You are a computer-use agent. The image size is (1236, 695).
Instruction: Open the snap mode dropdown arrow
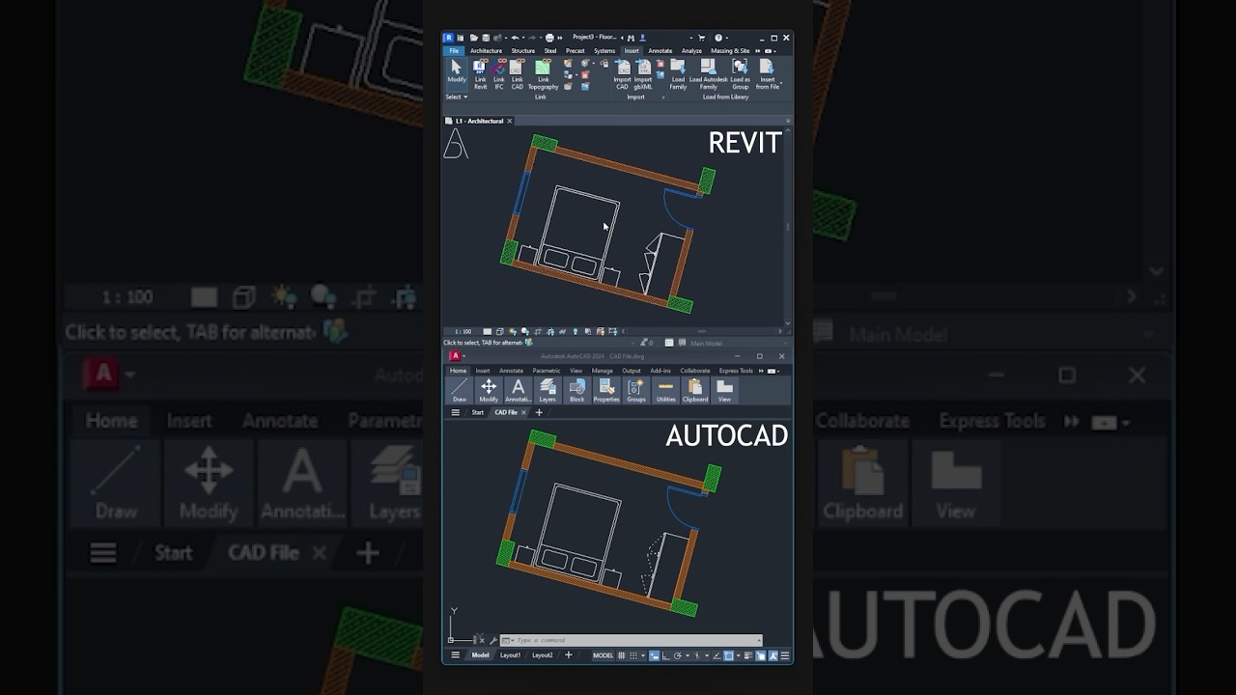[643, 655]
